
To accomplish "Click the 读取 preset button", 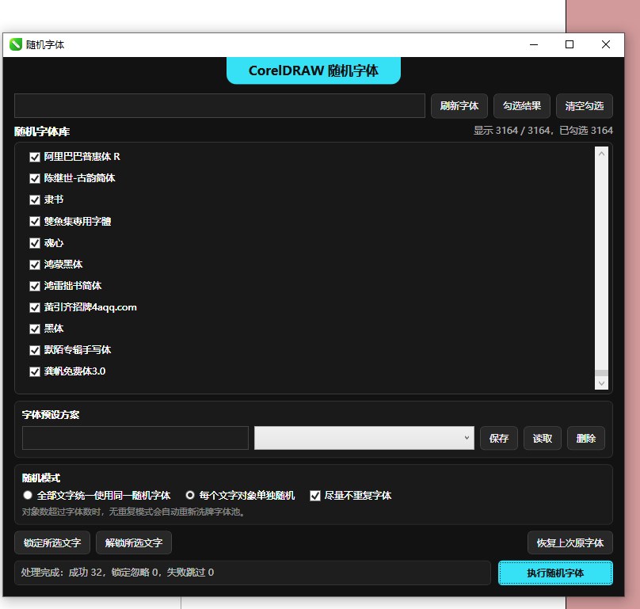I will (543, 439).
